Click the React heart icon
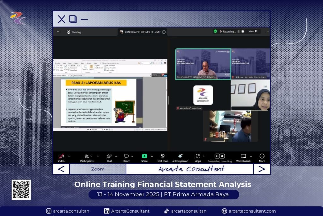This screenshot has height=216, width=323. coord(126,156)
